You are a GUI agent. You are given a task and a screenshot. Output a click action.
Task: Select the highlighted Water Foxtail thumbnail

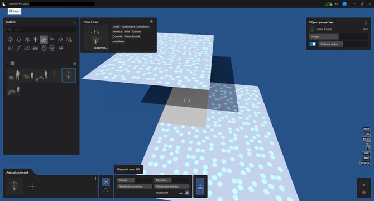(69, 75)
